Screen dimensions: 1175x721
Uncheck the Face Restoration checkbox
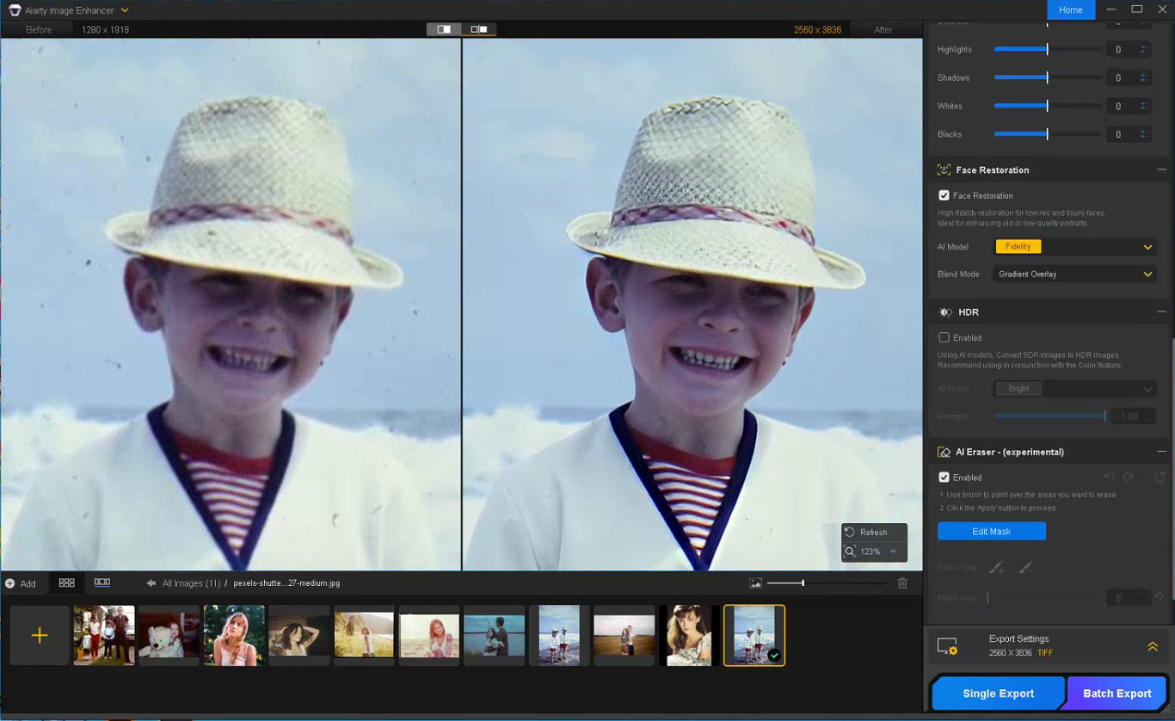[x=944, y=195]
